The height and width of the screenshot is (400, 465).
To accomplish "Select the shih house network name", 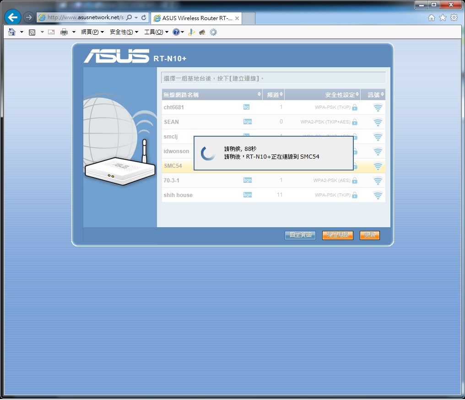I will pyautogui.click(x=178, y=195).
